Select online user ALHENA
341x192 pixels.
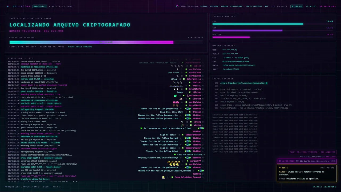pos(224,6)
